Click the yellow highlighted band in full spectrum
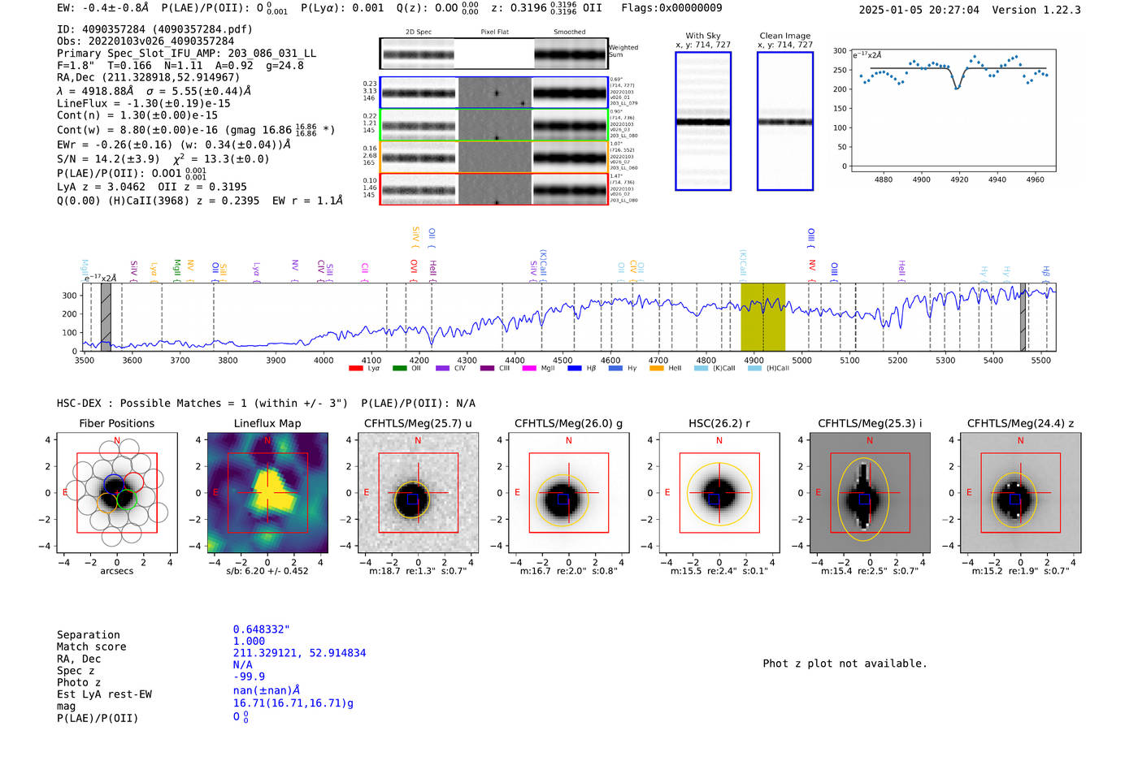 click(762, 318)
